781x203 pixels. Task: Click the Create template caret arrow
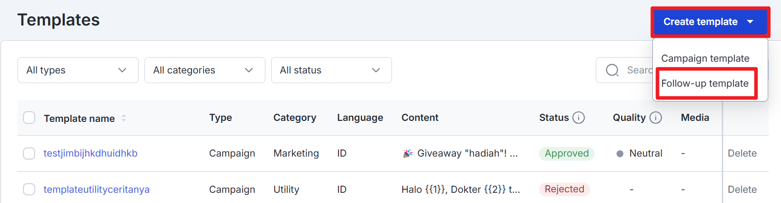[x=750, y=22]
